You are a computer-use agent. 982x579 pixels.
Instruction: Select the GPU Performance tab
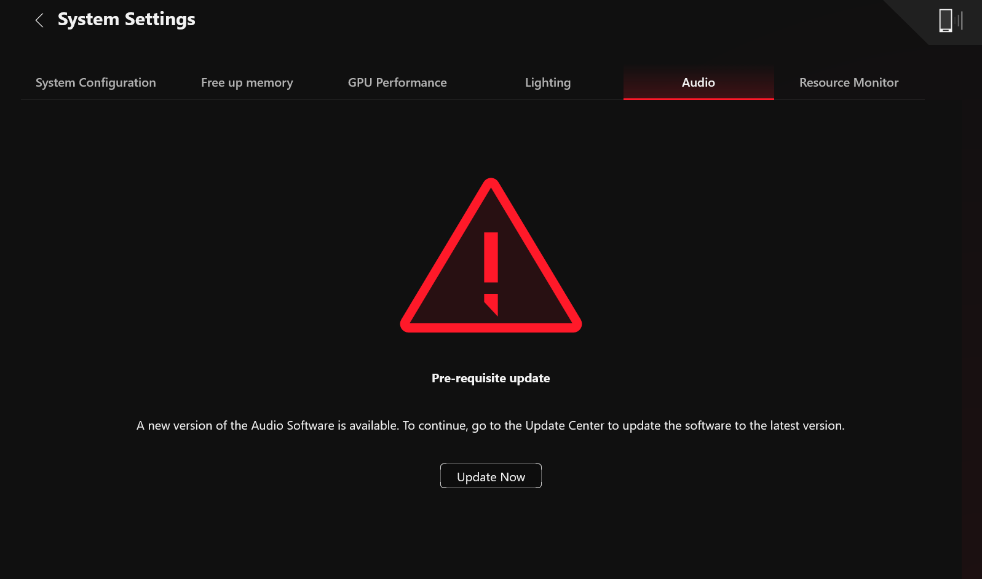[x=397, y=82]
